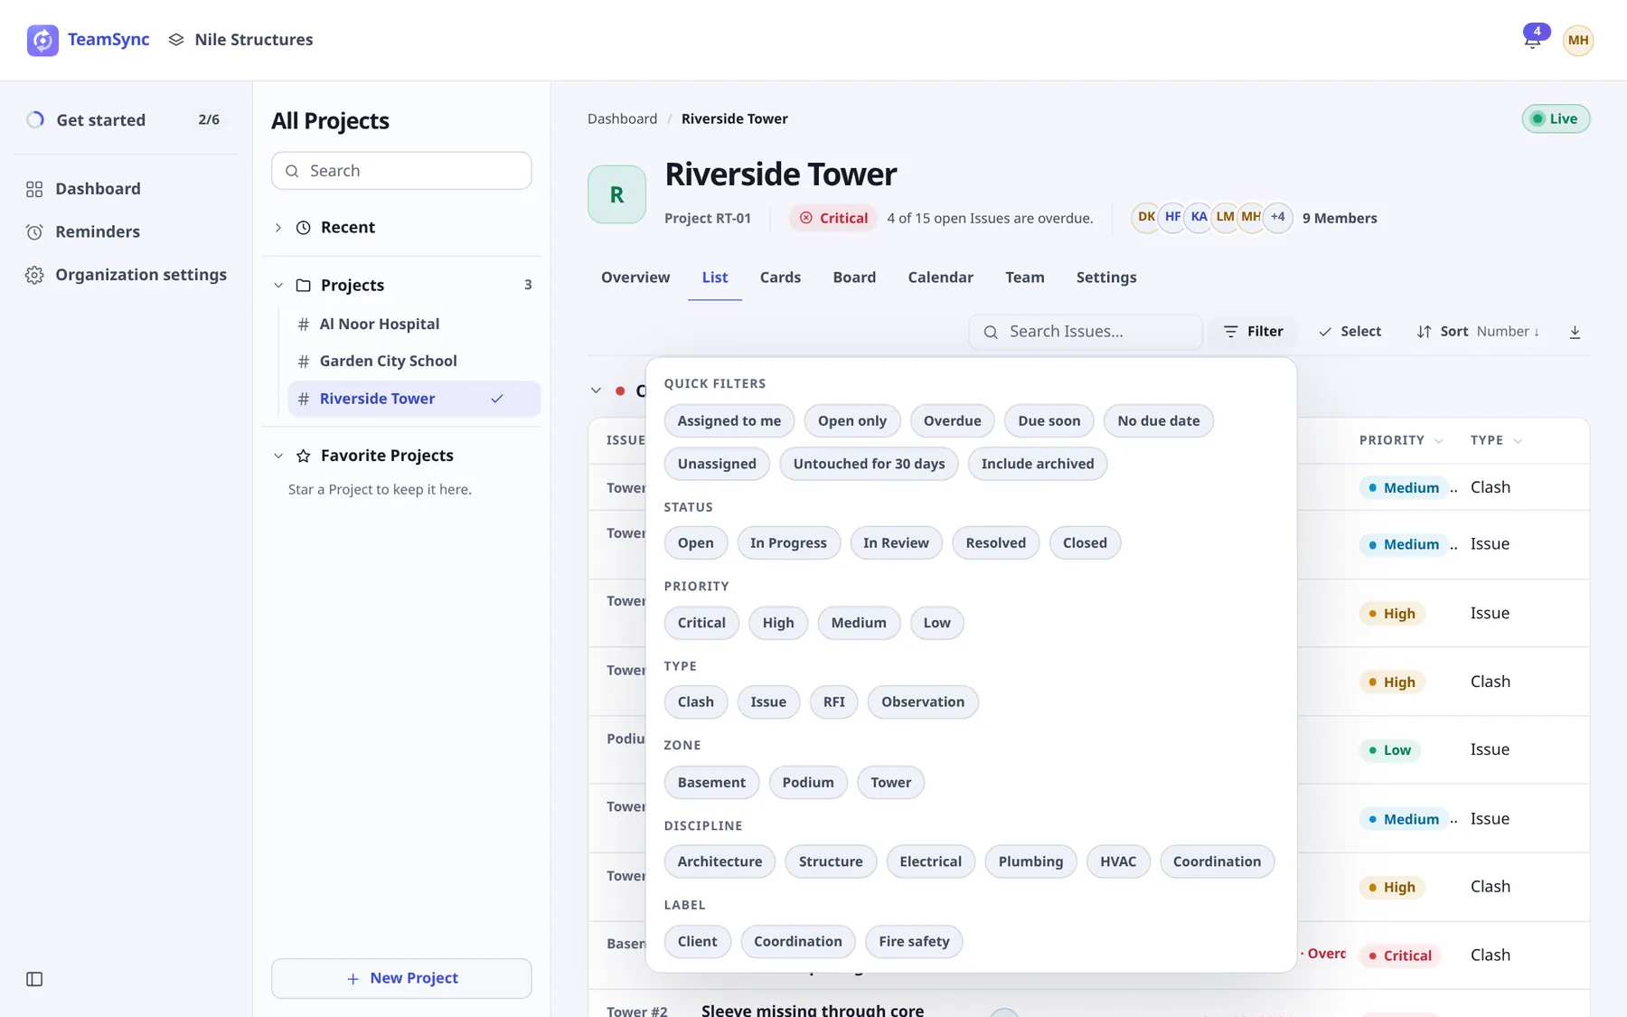The width and height of the screenshot is (1627, 1017).
Task: Switch to the Calendar tab
Action: click(940, 278)
